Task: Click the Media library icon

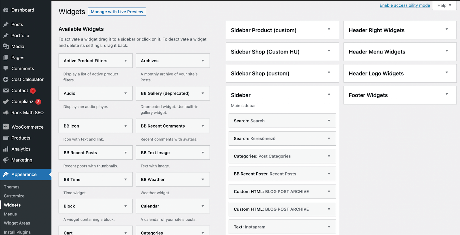Action: (6, 47)
